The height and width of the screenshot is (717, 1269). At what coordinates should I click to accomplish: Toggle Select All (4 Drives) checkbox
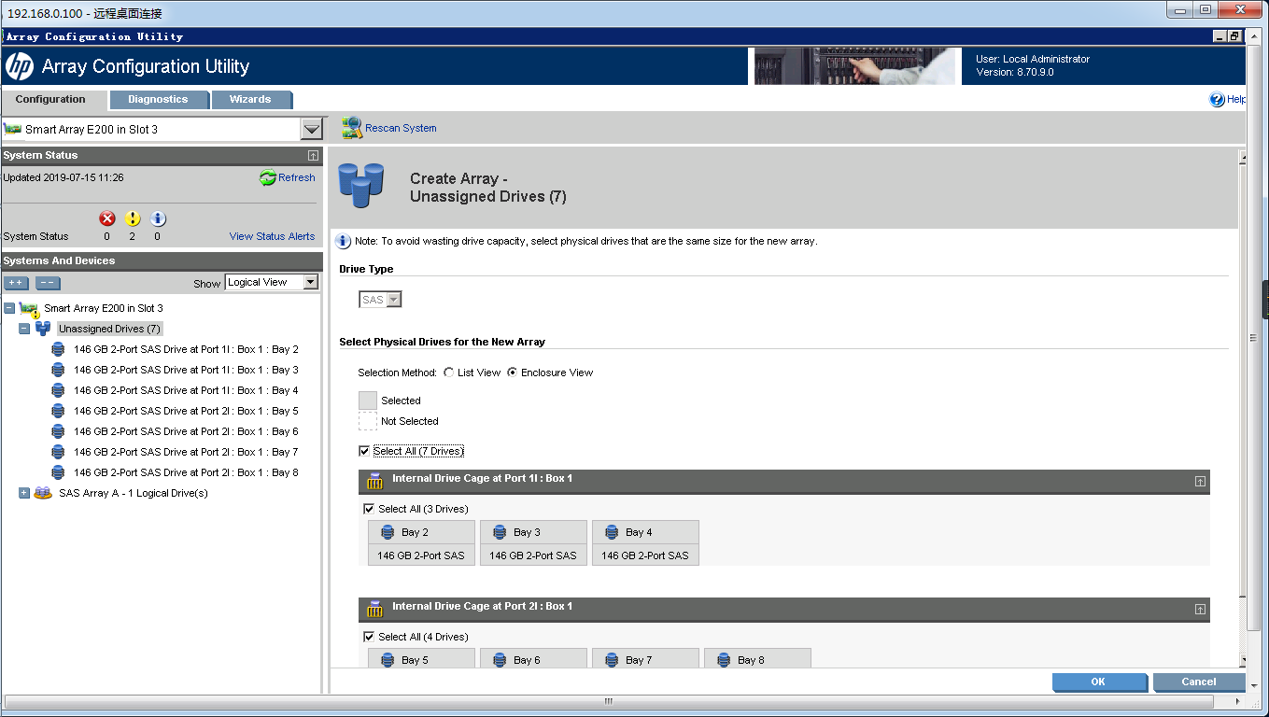[369, 637]
